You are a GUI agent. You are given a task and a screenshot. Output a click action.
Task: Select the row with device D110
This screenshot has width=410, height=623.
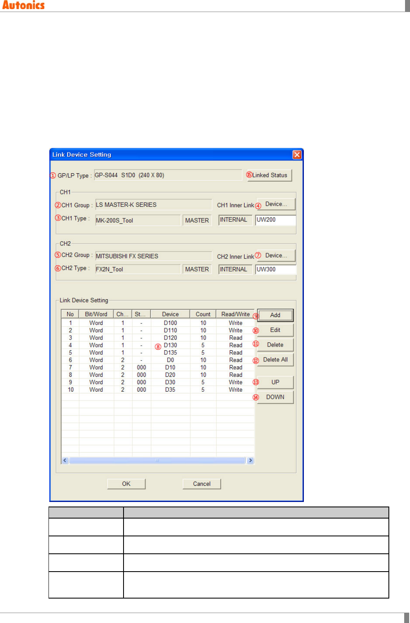coord(158,330)
